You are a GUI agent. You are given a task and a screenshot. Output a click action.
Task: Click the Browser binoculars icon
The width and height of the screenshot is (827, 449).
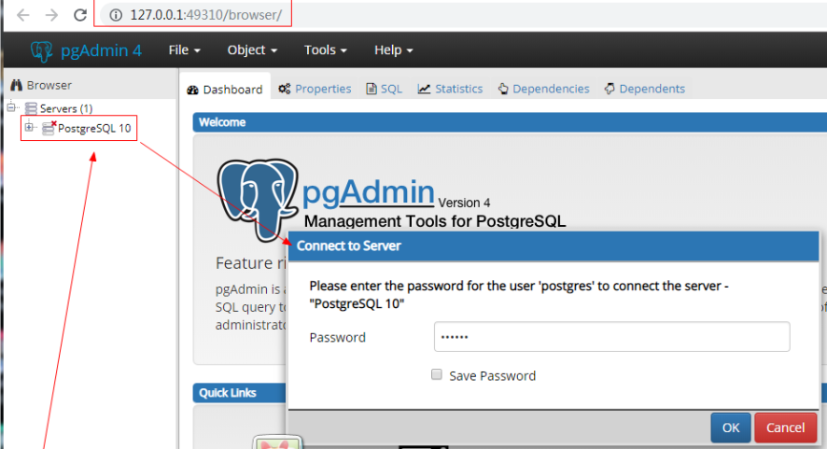pyautogui.click(x=17, y=85)
